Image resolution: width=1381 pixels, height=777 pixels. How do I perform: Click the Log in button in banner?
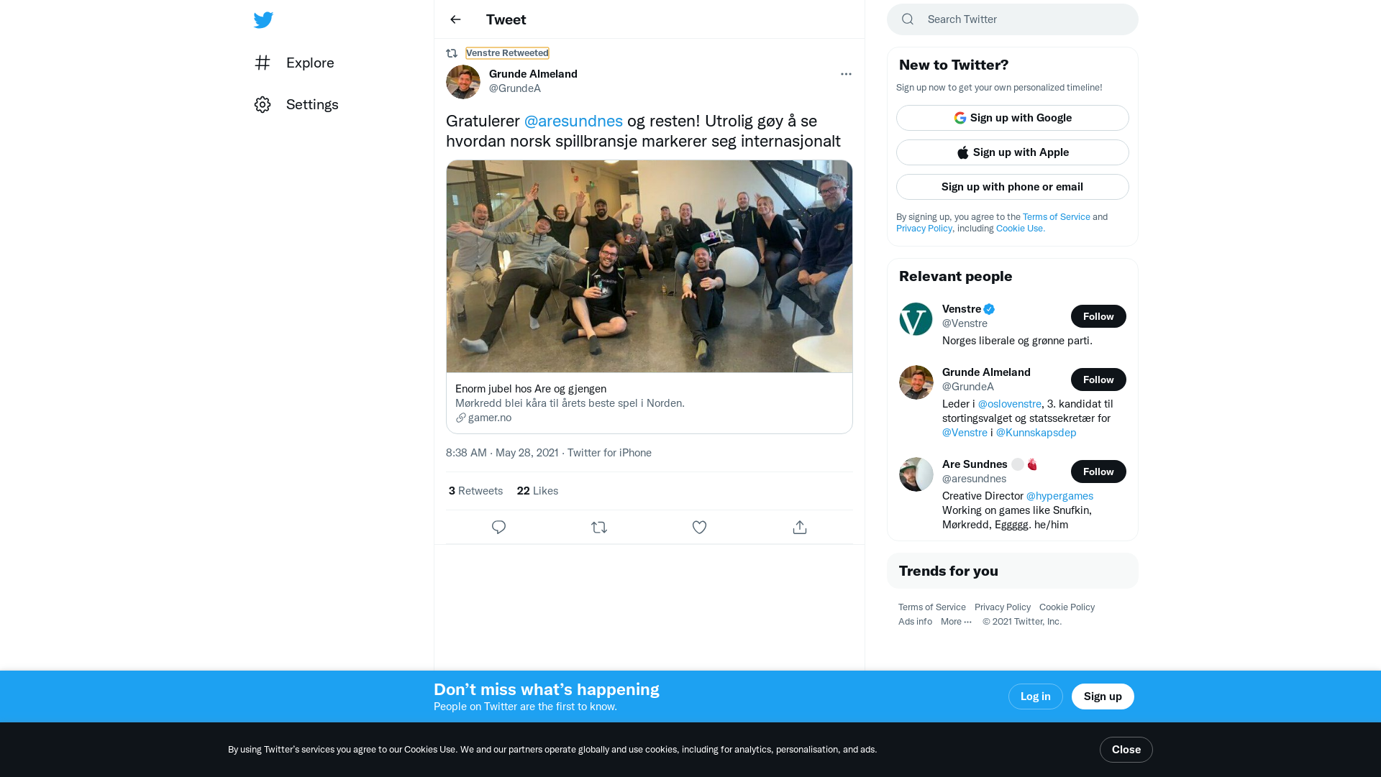pos(1035,696)
